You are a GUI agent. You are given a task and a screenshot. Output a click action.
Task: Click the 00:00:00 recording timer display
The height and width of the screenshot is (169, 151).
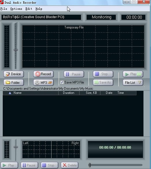click(133, 17)
